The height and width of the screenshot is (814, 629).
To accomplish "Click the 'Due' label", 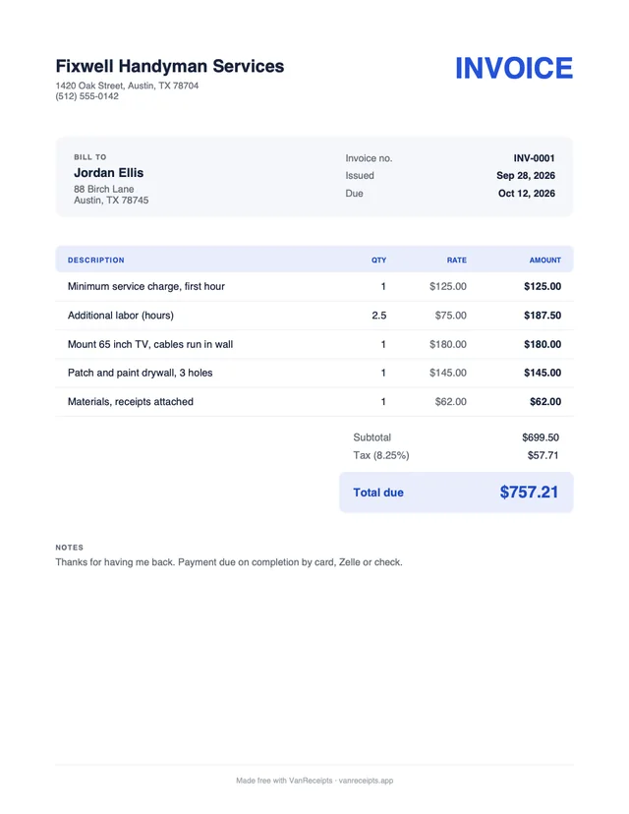I will pos(355,194).
